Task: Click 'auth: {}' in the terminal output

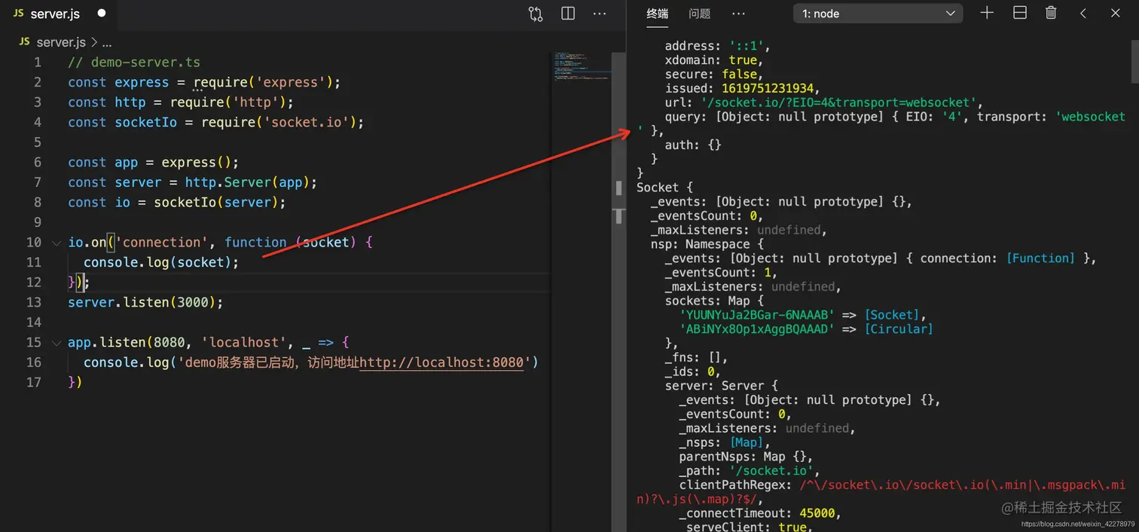Action: coord(693,145)
